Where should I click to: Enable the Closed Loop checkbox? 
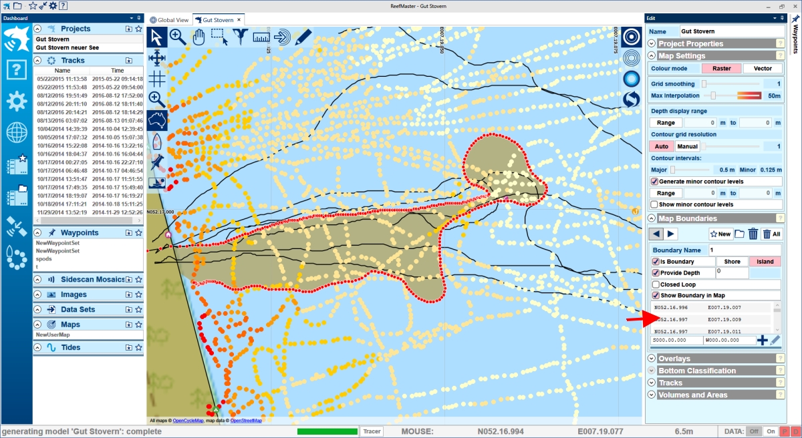click(x=656, y=284)
